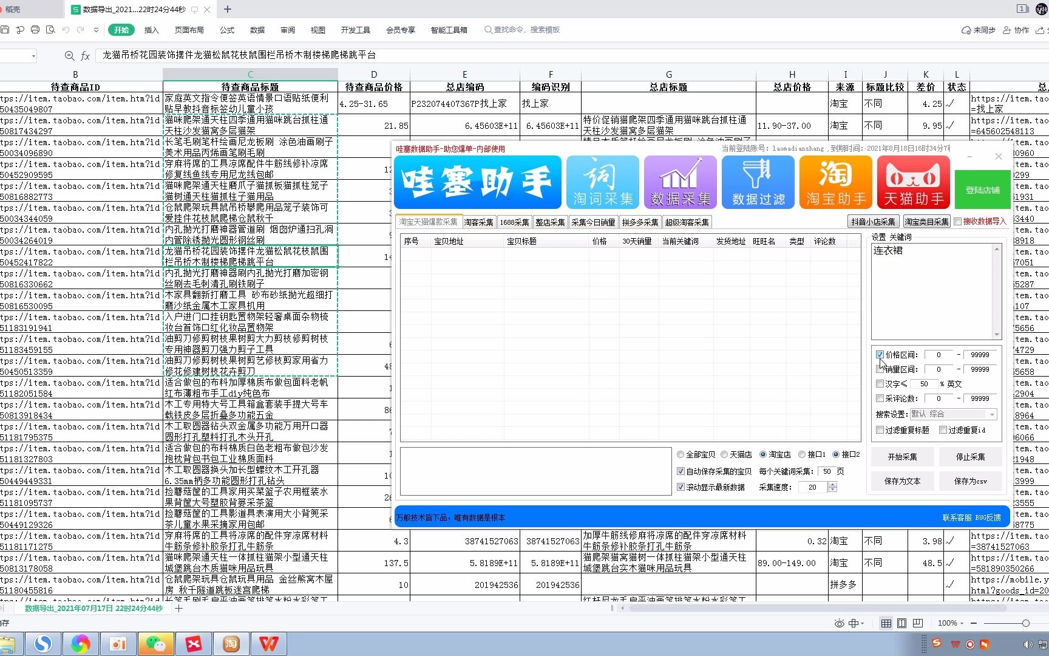
Task: Click the keyword text area containing 连衣裙
Action: point(932,291)
